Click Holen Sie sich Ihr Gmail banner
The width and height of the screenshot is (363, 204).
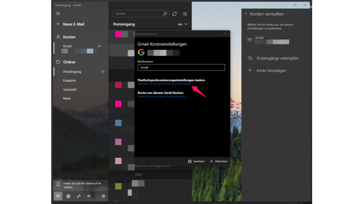pyautogui.click(x=81, y=185)
